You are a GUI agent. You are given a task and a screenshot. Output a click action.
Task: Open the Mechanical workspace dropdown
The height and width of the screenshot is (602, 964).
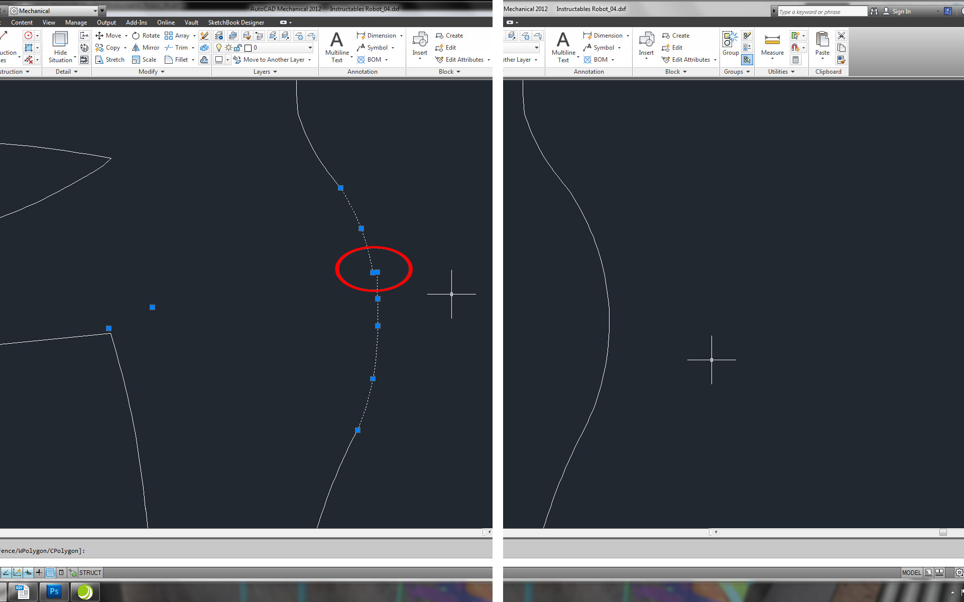(x=95, y=11)
